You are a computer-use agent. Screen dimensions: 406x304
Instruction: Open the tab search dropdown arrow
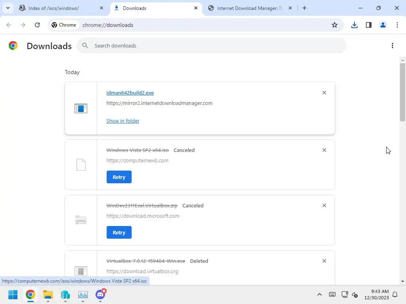point(8,8)
